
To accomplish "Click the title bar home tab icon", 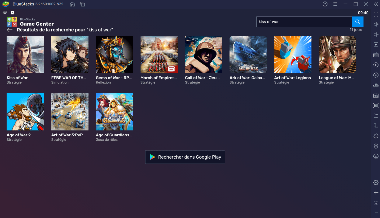I will click(x=72, y=4).
